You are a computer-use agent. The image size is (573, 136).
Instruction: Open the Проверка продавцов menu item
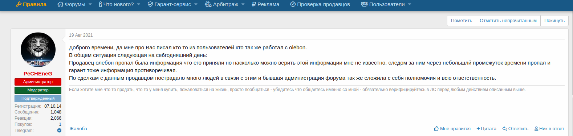pos(320,4)
